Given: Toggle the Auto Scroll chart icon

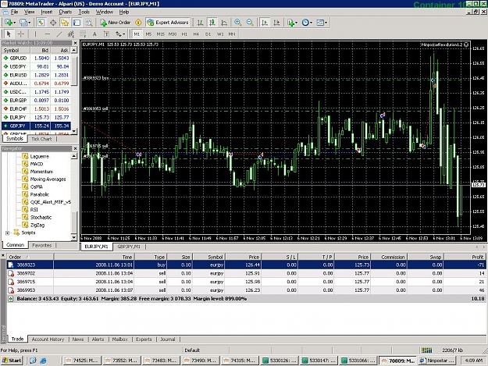Looking at the screenshot, I should tap(265, 23).
